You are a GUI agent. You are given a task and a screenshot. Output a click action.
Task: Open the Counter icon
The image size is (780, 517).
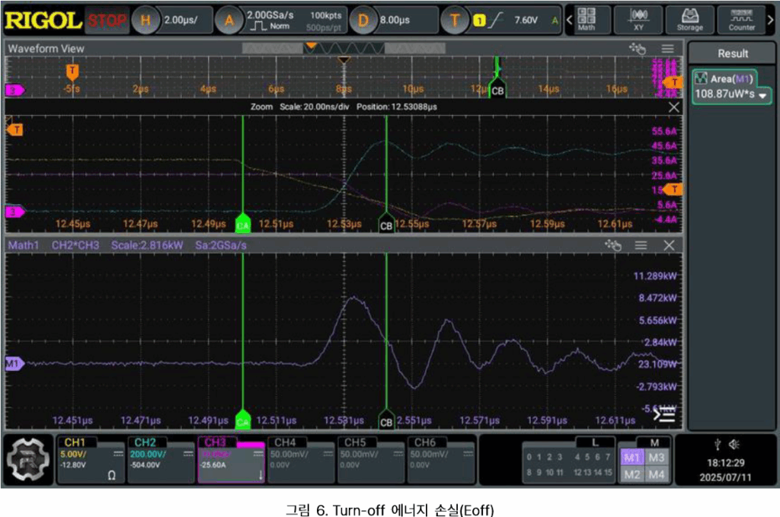740,19
